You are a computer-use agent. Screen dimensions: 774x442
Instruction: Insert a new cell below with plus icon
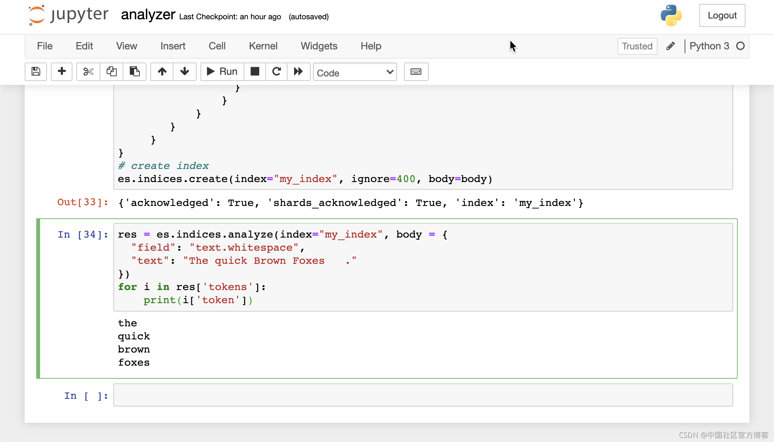point(61,72)
